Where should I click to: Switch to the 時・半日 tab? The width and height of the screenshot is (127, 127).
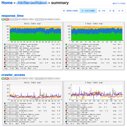[x=102, y=11]
